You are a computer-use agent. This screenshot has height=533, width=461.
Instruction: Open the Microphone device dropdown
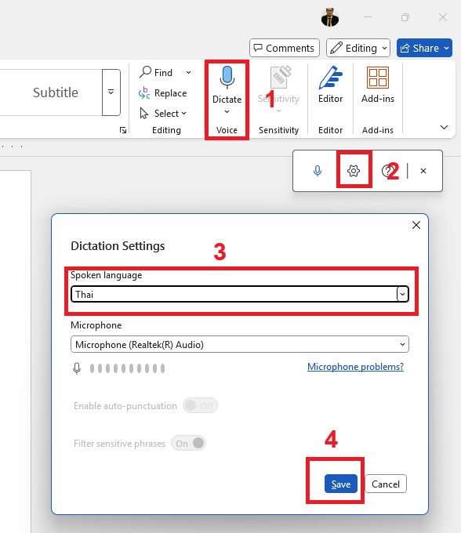(x=240, y=344)
